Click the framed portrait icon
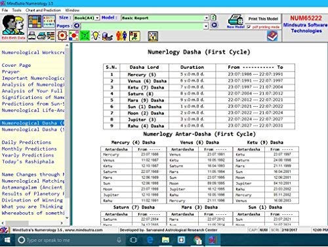Image resolution: width=328 pixels, height=247 pixels. (134, 36)
